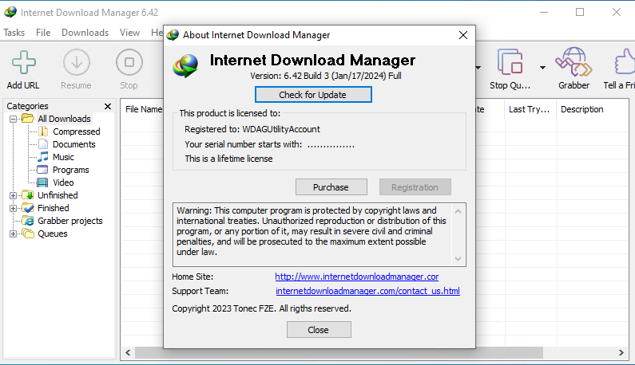Click the Close button in About dialog
The width and height of the screenshot is (635, 365).
[318, 330]
